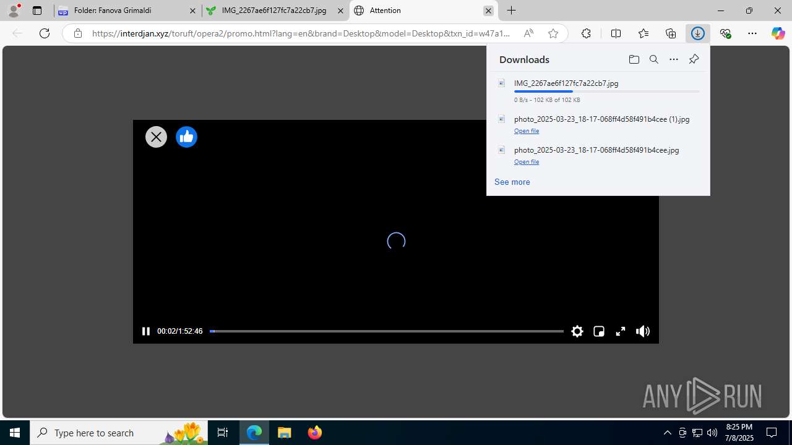Open the user profile icon
The height and width of the screenshot is (445, 792).
coord(14,11)
